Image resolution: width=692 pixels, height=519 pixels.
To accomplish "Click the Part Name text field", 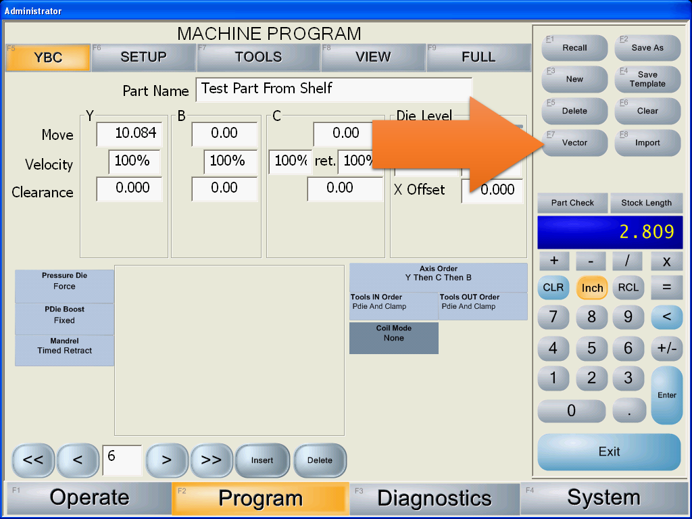I will pos(334,89).
